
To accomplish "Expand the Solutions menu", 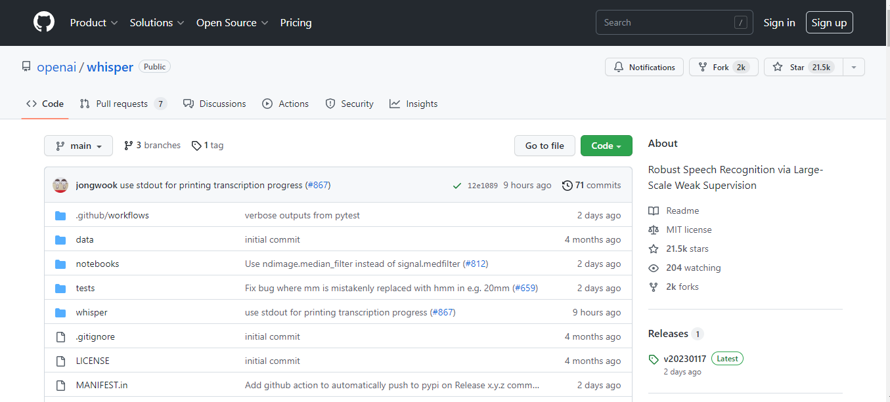I will pyautogui.click(x=157, y=22).
